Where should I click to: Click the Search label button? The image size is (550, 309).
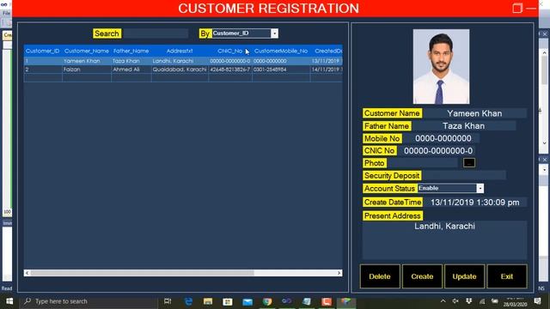[x=107, y=33]
